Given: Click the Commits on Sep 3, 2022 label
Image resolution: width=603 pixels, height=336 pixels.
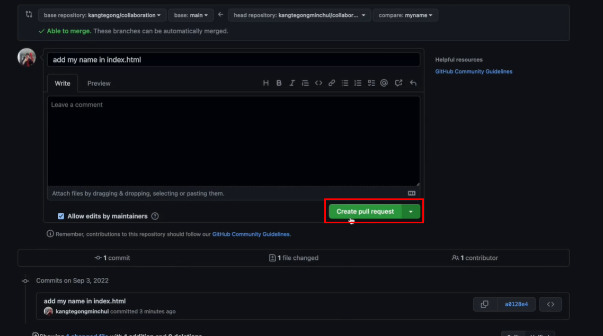Looking at the screenshot, I should pyautogui.click(x=72, y=280).
